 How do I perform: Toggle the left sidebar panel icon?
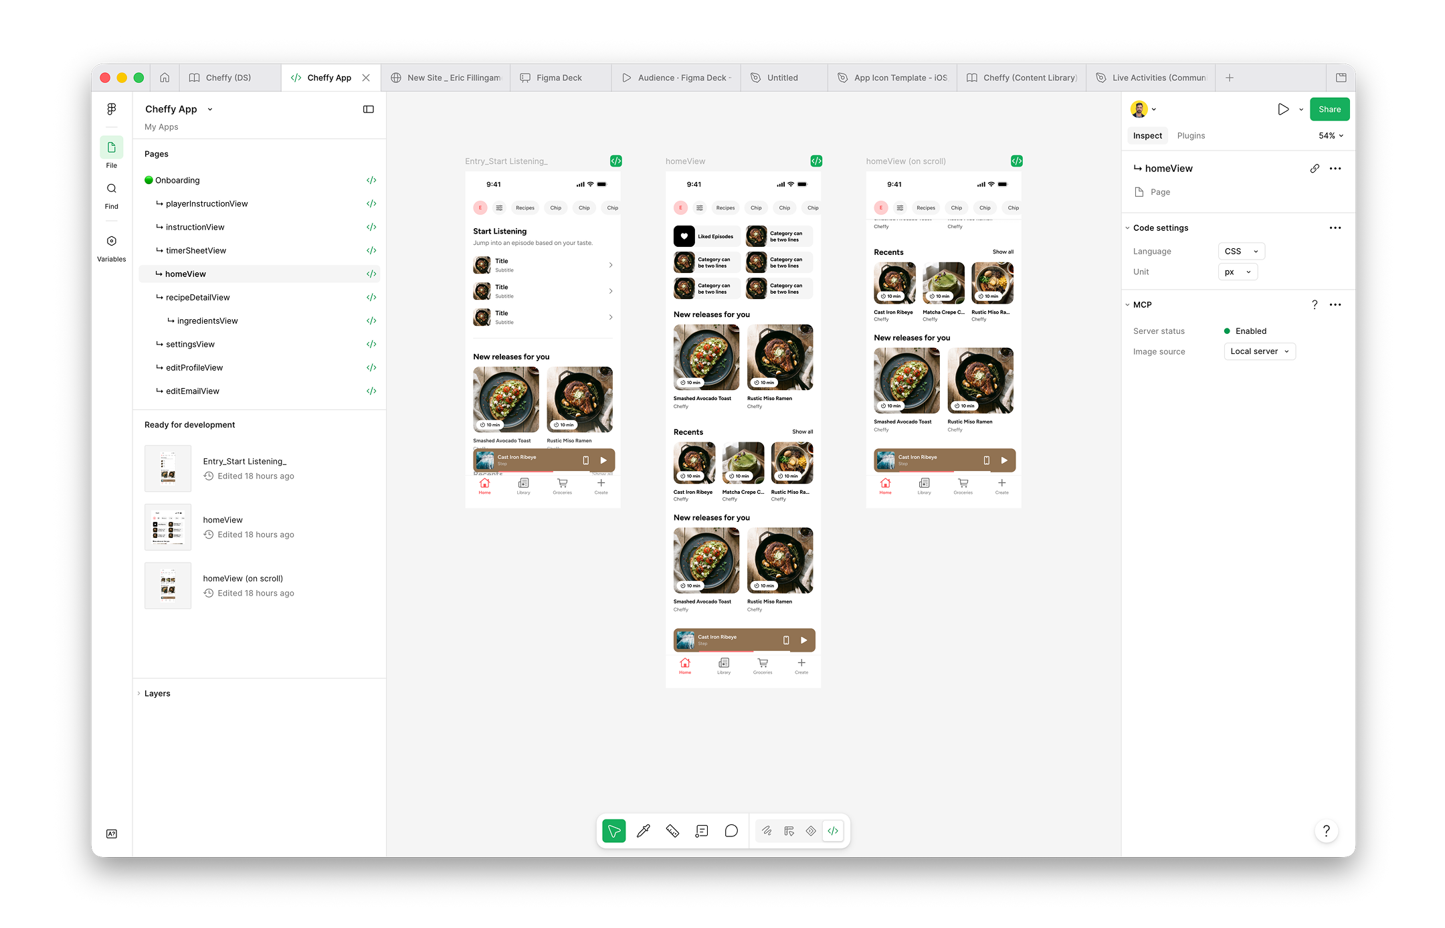[x=369, y=109]
